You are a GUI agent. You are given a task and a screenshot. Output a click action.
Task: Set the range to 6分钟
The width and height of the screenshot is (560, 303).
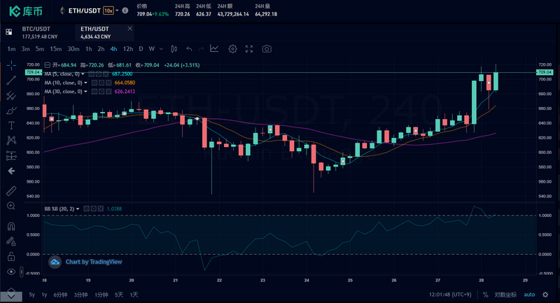pyautogui.click(x=60, y=295)
